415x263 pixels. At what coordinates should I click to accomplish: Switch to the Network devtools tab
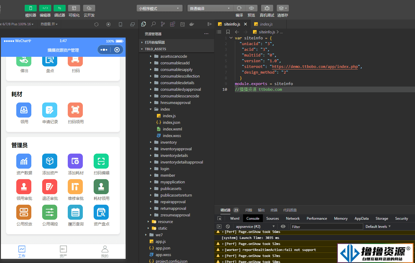[x=293, y=219]
